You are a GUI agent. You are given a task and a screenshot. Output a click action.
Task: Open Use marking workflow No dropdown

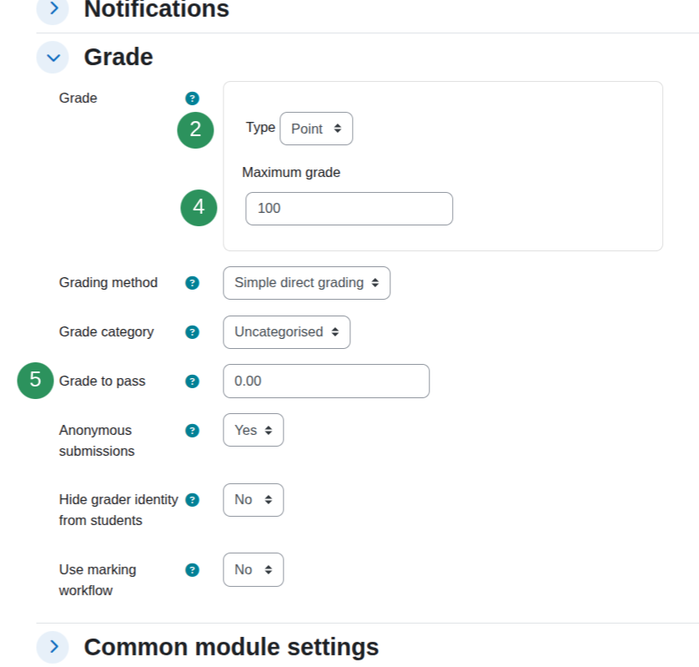(254, 569)
